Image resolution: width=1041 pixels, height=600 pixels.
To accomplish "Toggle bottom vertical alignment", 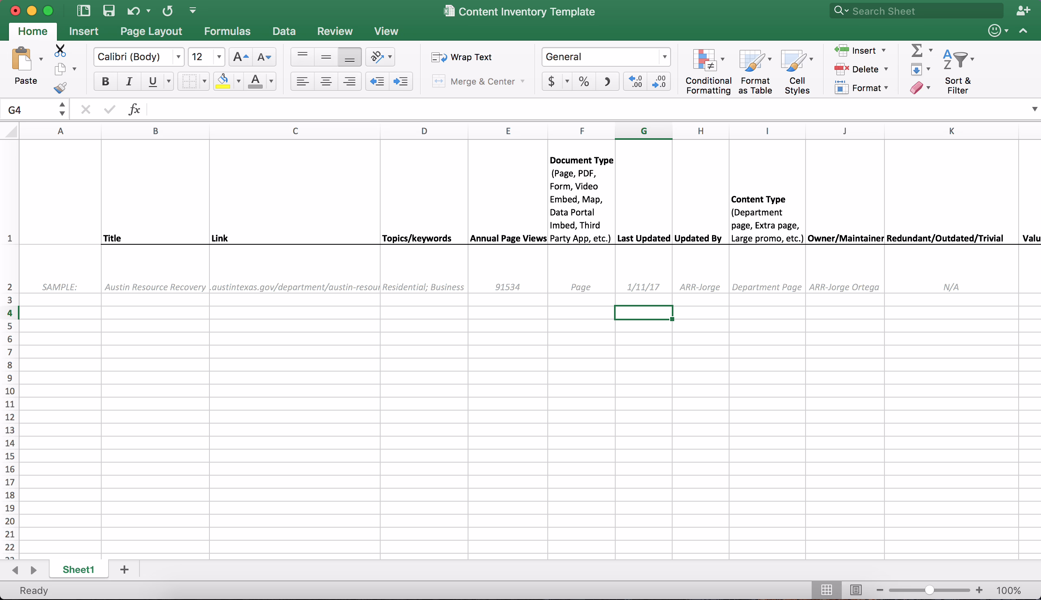I will click(x=349, y=57).
